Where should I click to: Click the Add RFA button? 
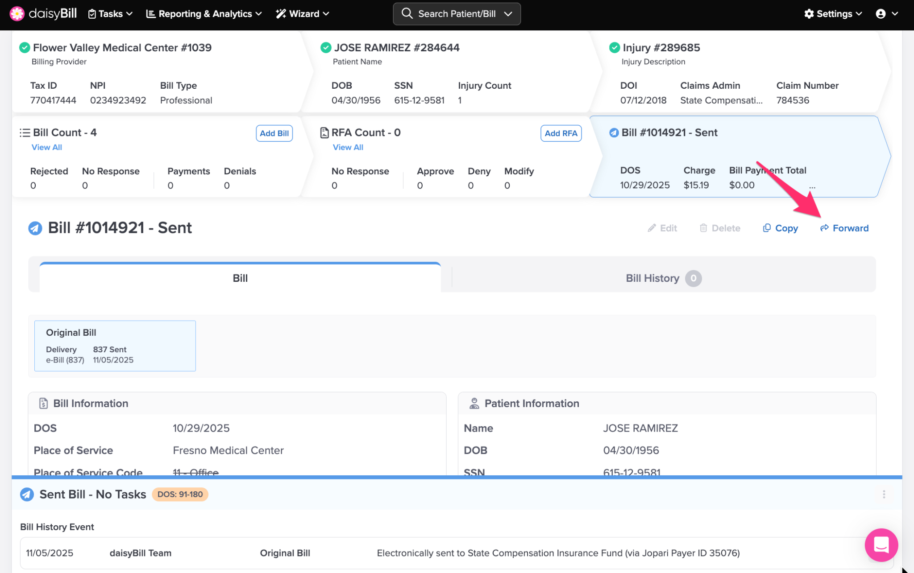(561, 133)
